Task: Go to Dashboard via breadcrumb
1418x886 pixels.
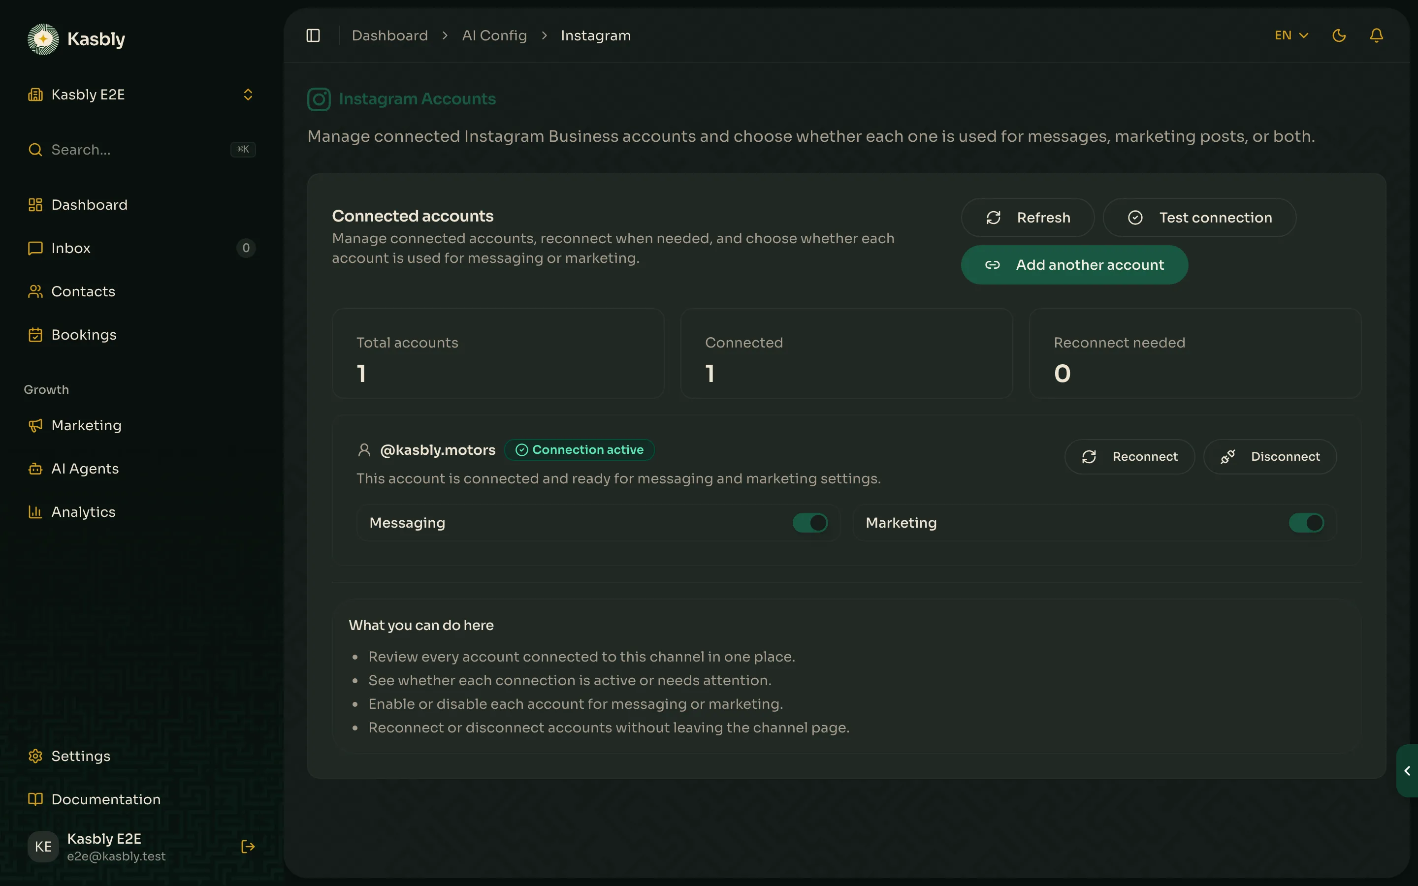Action: [389, 36]
